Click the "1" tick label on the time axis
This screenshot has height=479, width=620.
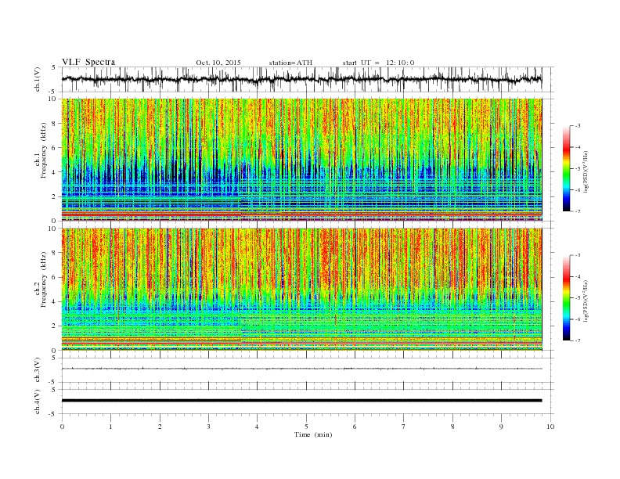coord(111,427)
